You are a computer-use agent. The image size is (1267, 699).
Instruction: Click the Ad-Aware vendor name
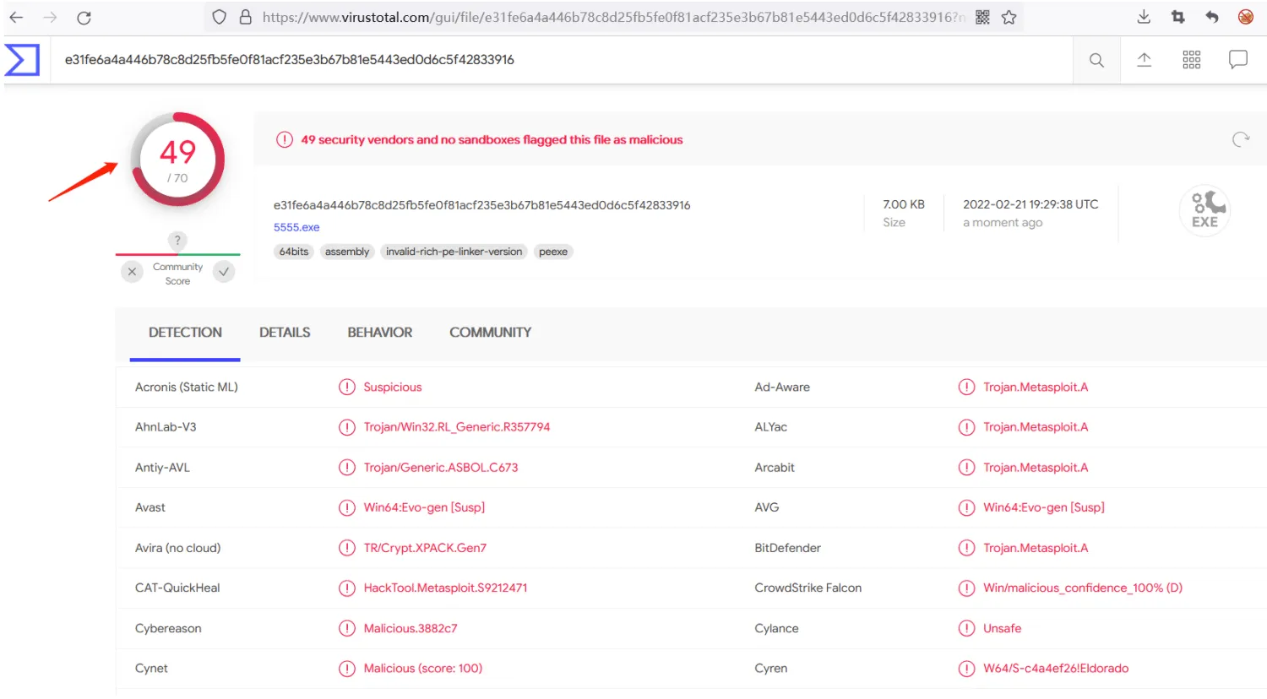(782, 387)
